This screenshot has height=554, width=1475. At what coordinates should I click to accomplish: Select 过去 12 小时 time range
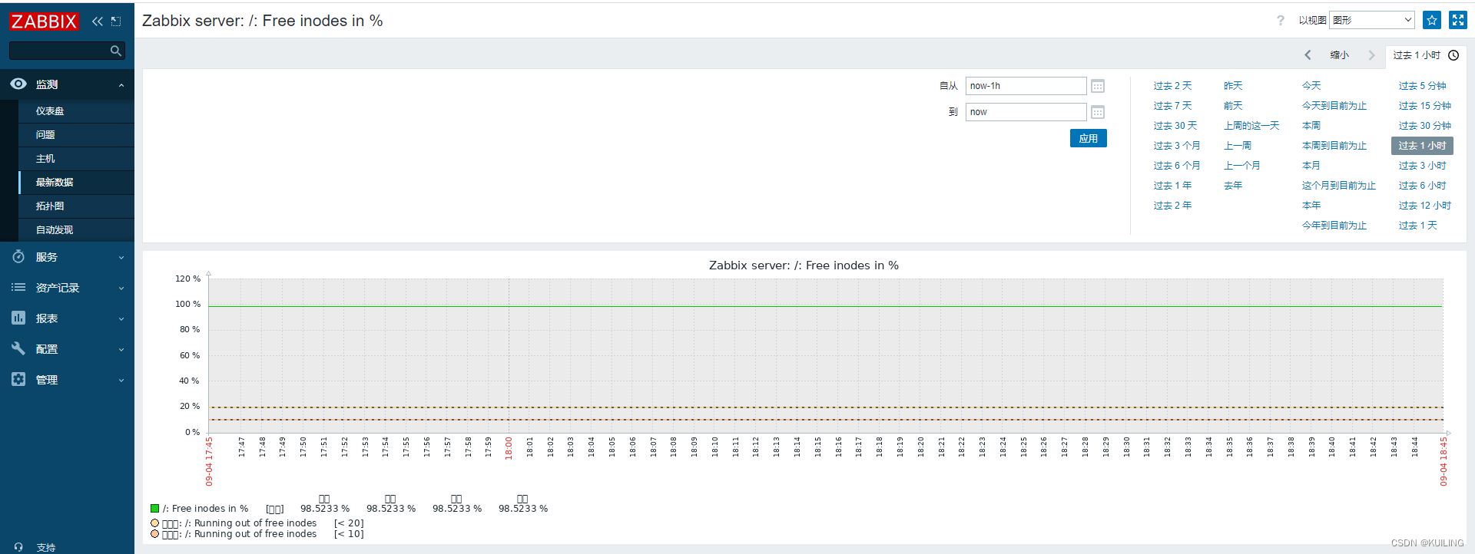(x=1425, y=206)
